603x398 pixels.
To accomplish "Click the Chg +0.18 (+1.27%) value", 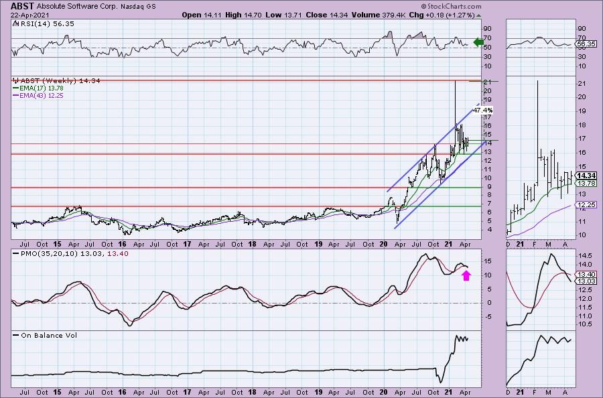I will click(x=442, y=15).
